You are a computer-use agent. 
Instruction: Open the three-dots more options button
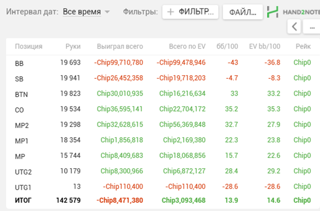pyautogui.click(x=312, y=27)
